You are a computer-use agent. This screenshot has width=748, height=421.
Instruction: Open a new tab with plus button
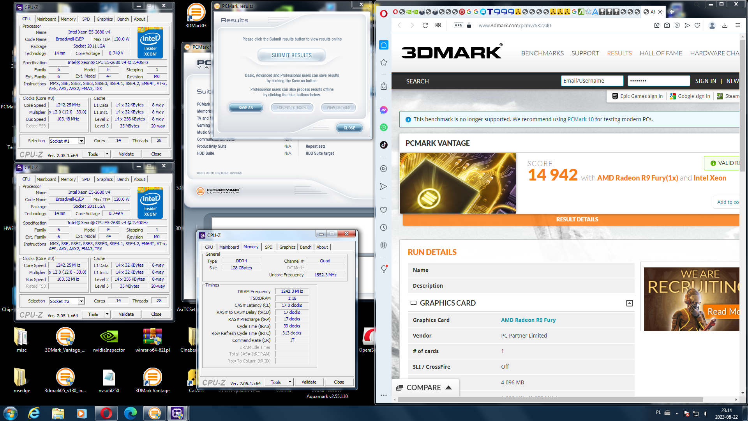click(672, 12)
